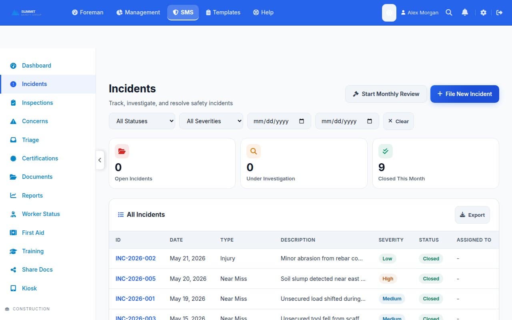Screen dimensions: 512x320
Task: Click the Medium badge of INC-2026-001
Action: tap(392, 299)
